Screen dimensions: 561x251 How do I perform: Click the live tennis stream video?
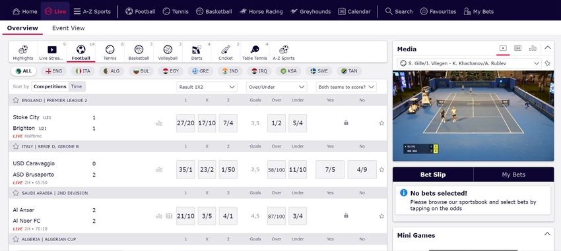tap(473, 116)
